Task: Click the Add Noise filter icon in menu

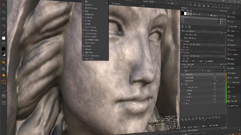Action: coord(84,59)
